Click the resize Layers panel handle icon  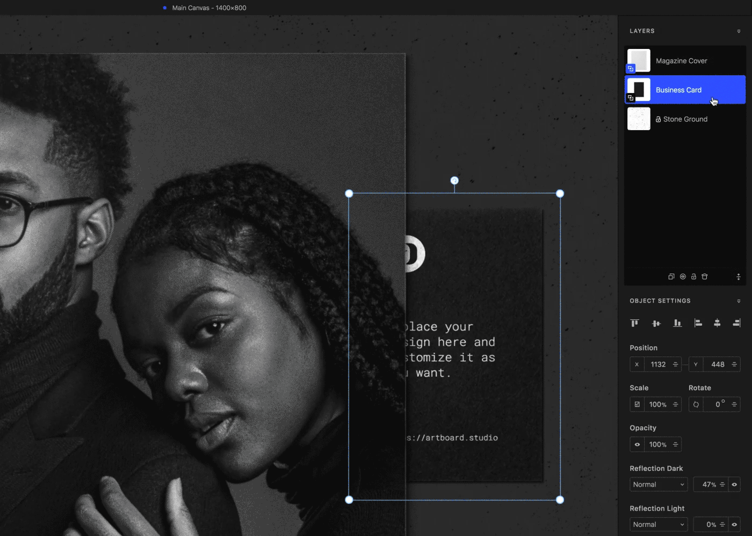click(x=739, y=277)
